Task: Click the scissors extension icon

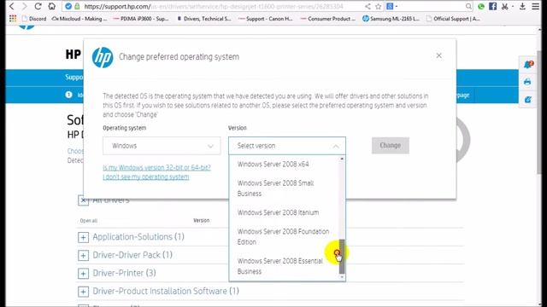Action: 505,6
